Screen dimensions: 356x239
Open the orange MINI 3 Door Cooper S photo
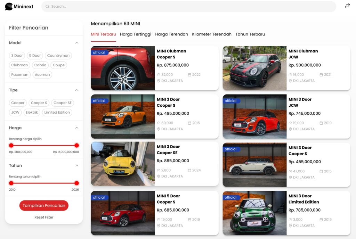123,116
